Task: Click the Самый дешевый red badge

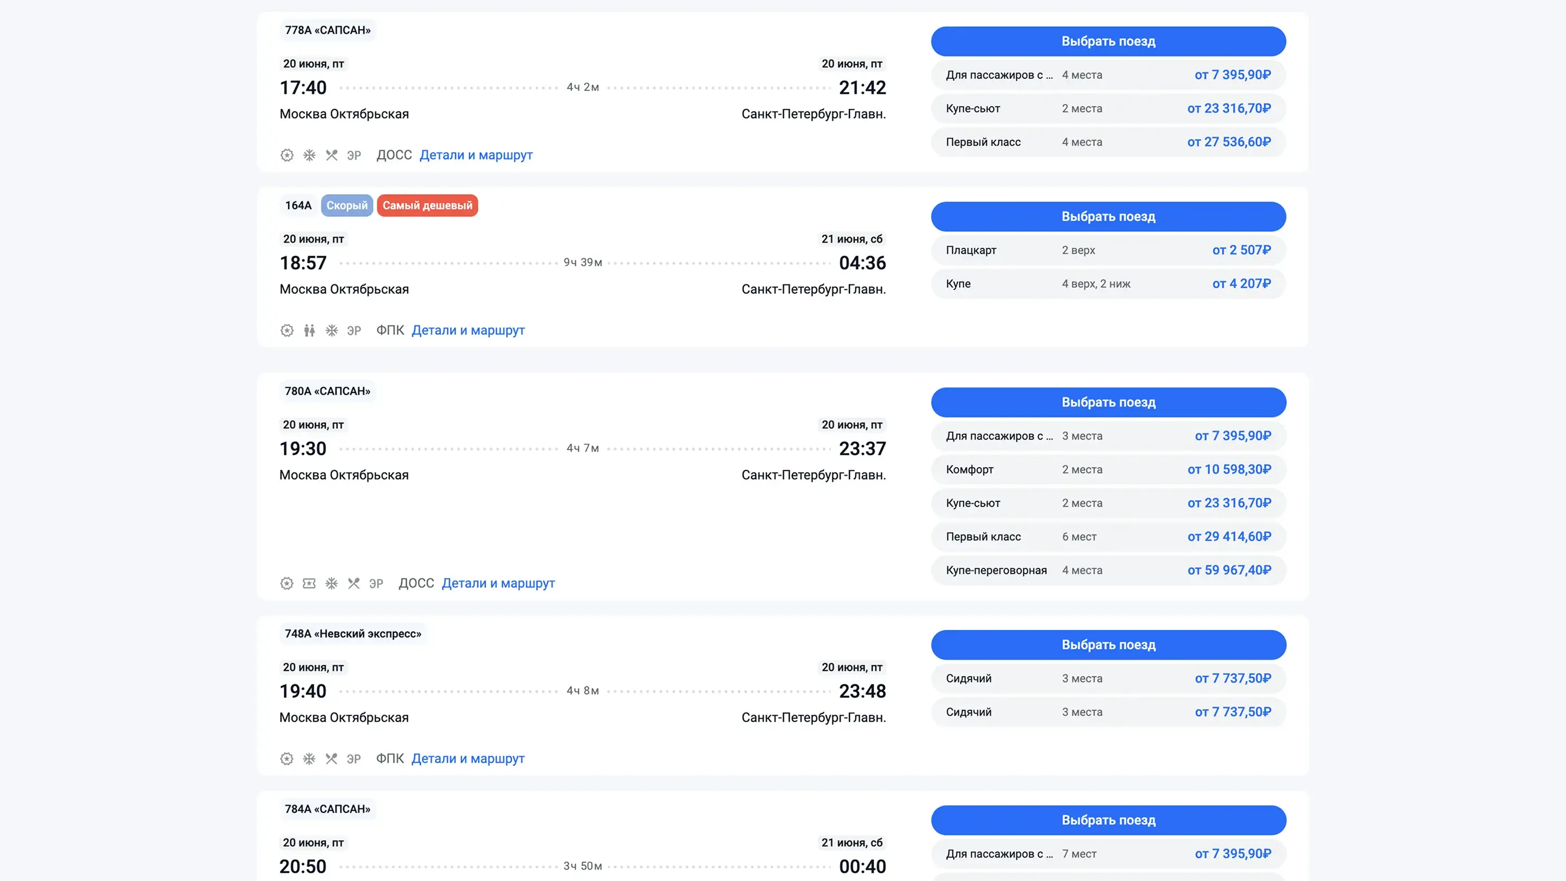Action: (427, 206)
